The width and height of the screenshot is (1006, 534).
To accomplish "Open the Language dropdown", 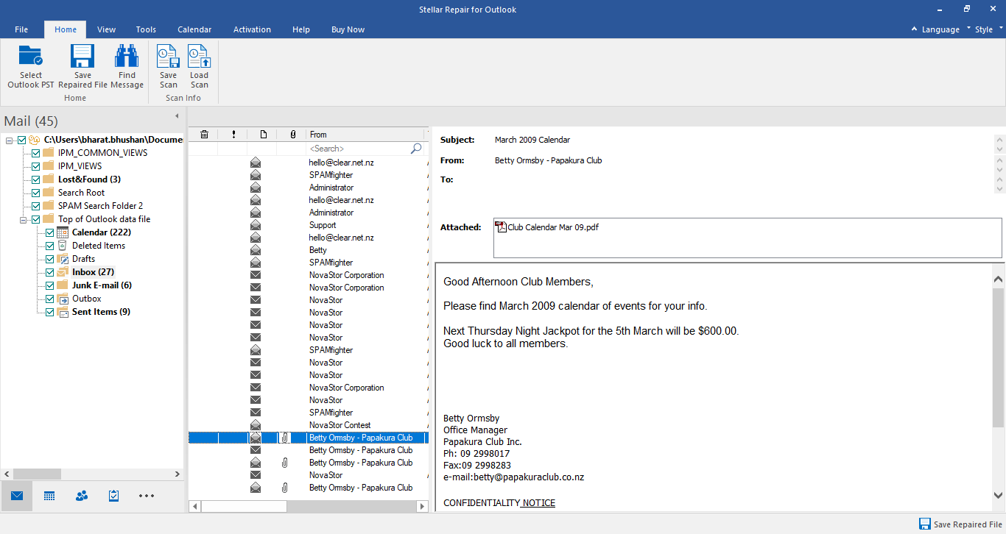I will [x=940, y=29].
